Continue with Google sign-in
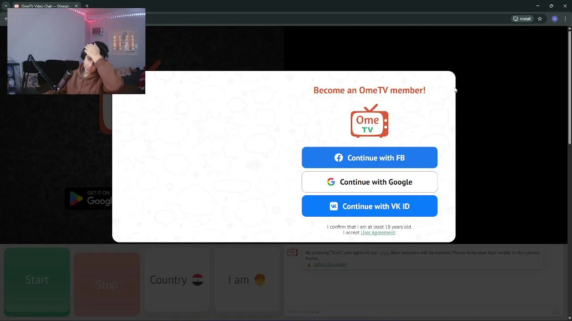Screen dimensions: 572x321 [370, 182]
